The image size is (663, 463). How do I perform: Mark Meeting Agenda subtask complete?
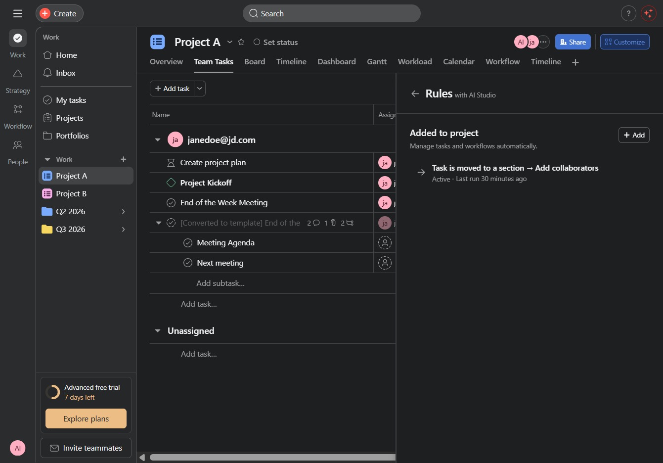[188, 243]
